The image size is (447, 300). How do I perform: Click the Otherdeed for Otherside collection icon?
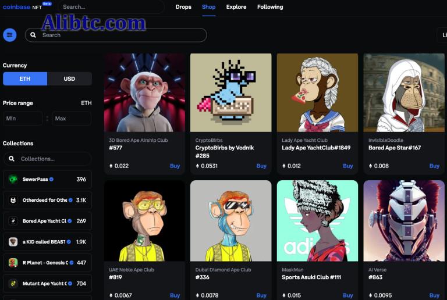tap(13, 201)
